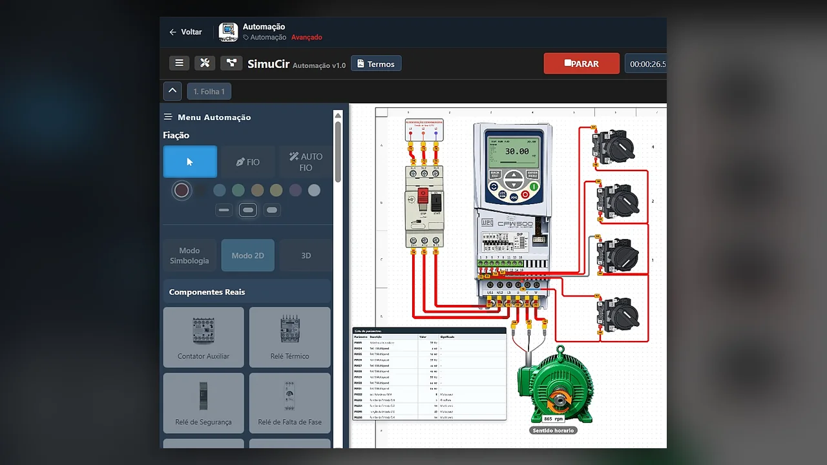
Task: Stop the simulation with PARAR
Action: (x=581, y=63)
